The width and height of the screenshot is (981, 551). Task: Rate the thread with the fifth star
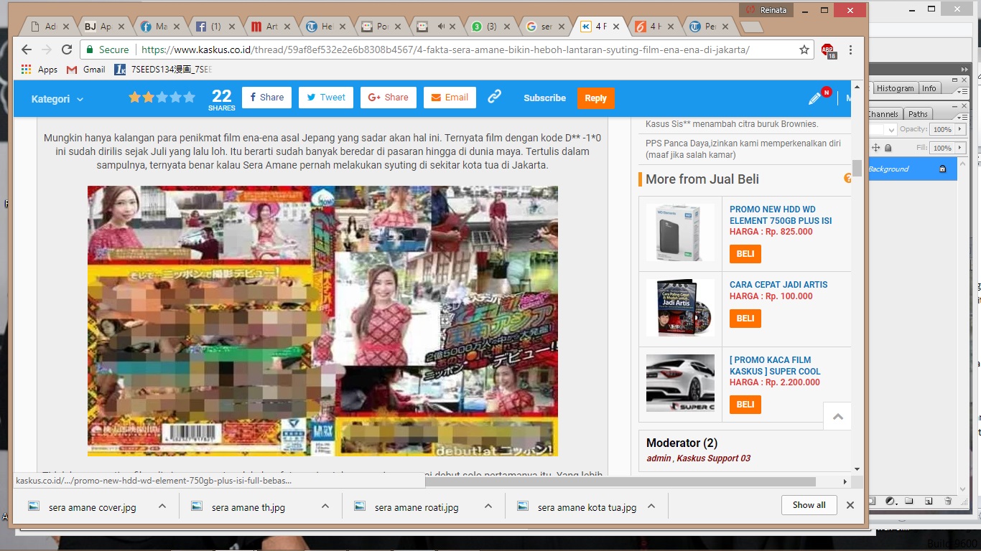click(190, 97)
